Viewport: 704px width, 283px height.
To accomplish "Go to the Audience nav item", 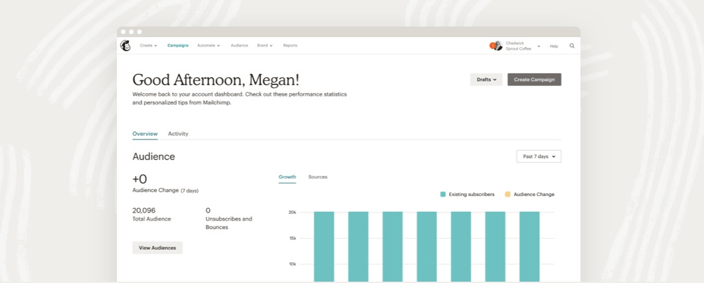I will (239, 46).
